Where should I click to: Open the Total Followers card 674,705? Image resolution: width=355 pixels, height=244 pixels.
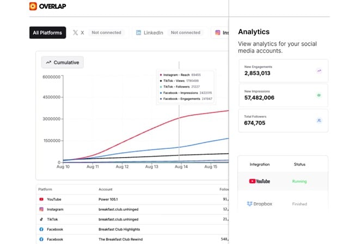point(283,121)
